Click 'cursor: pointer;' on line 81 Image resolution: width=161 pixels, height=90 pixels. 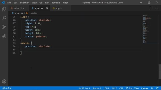36,36
